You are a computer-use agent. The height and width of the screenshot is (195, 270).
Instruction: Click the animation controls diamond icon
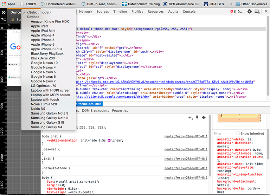click(x=204, y=117)
